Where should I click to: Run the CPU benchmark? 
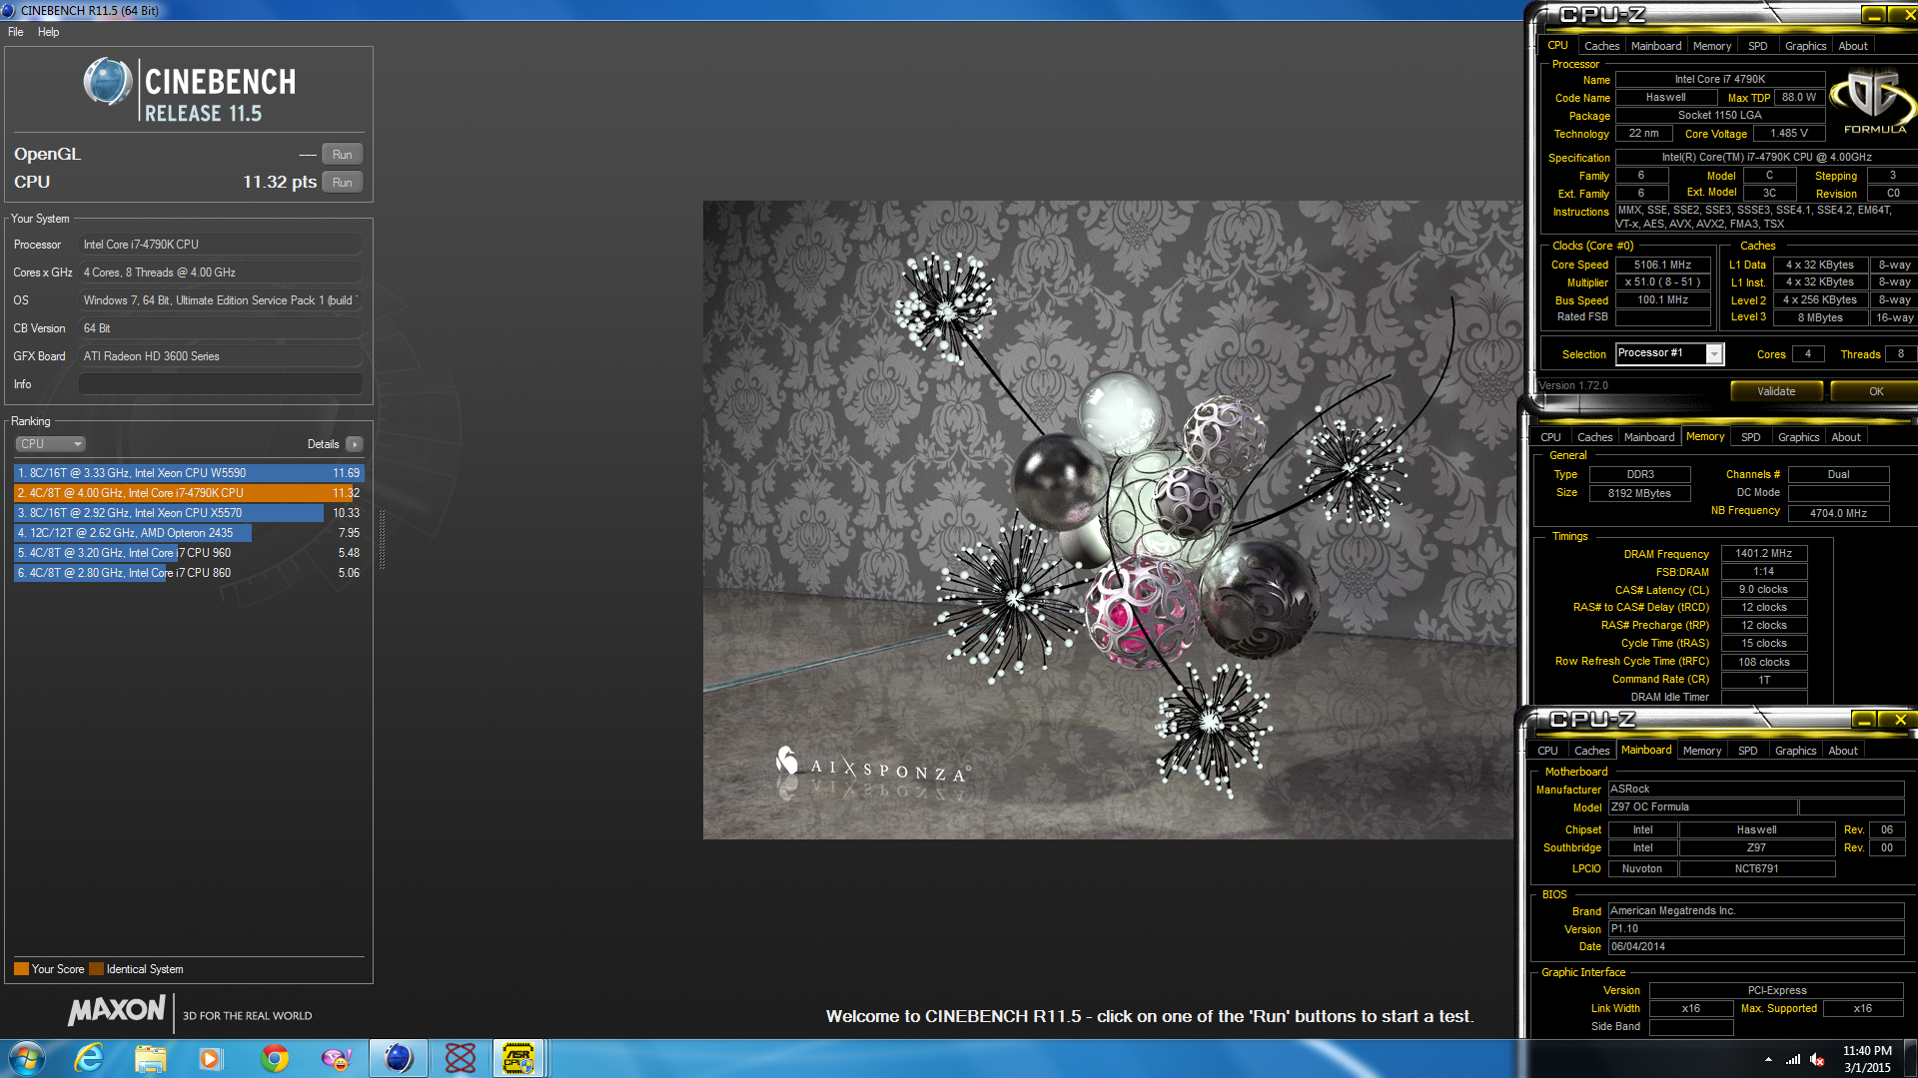(x=343, y=183)
